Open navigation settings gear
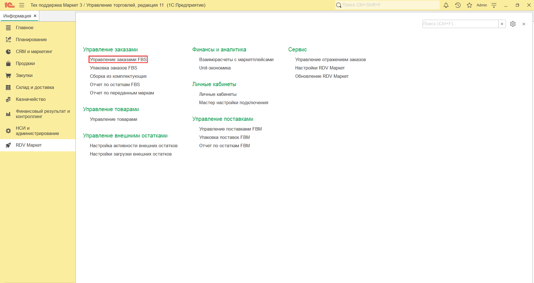 pyautogui.click(x=513, y=24)
